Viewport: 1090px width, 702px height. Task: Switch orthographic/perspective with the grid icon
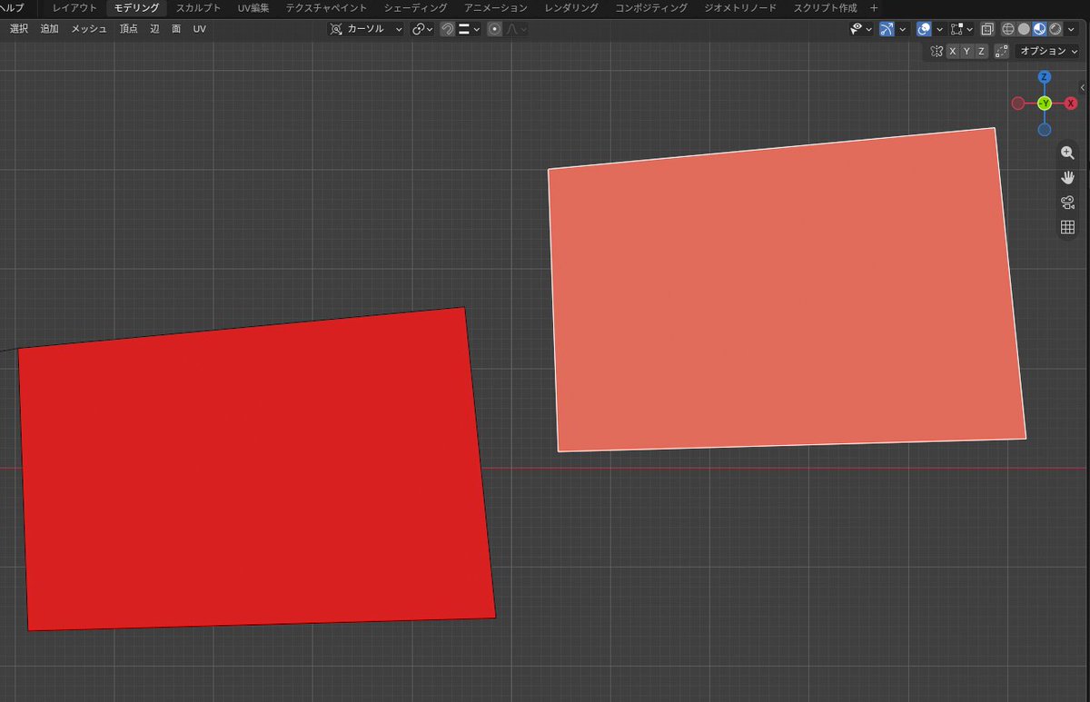point(1067,226)
